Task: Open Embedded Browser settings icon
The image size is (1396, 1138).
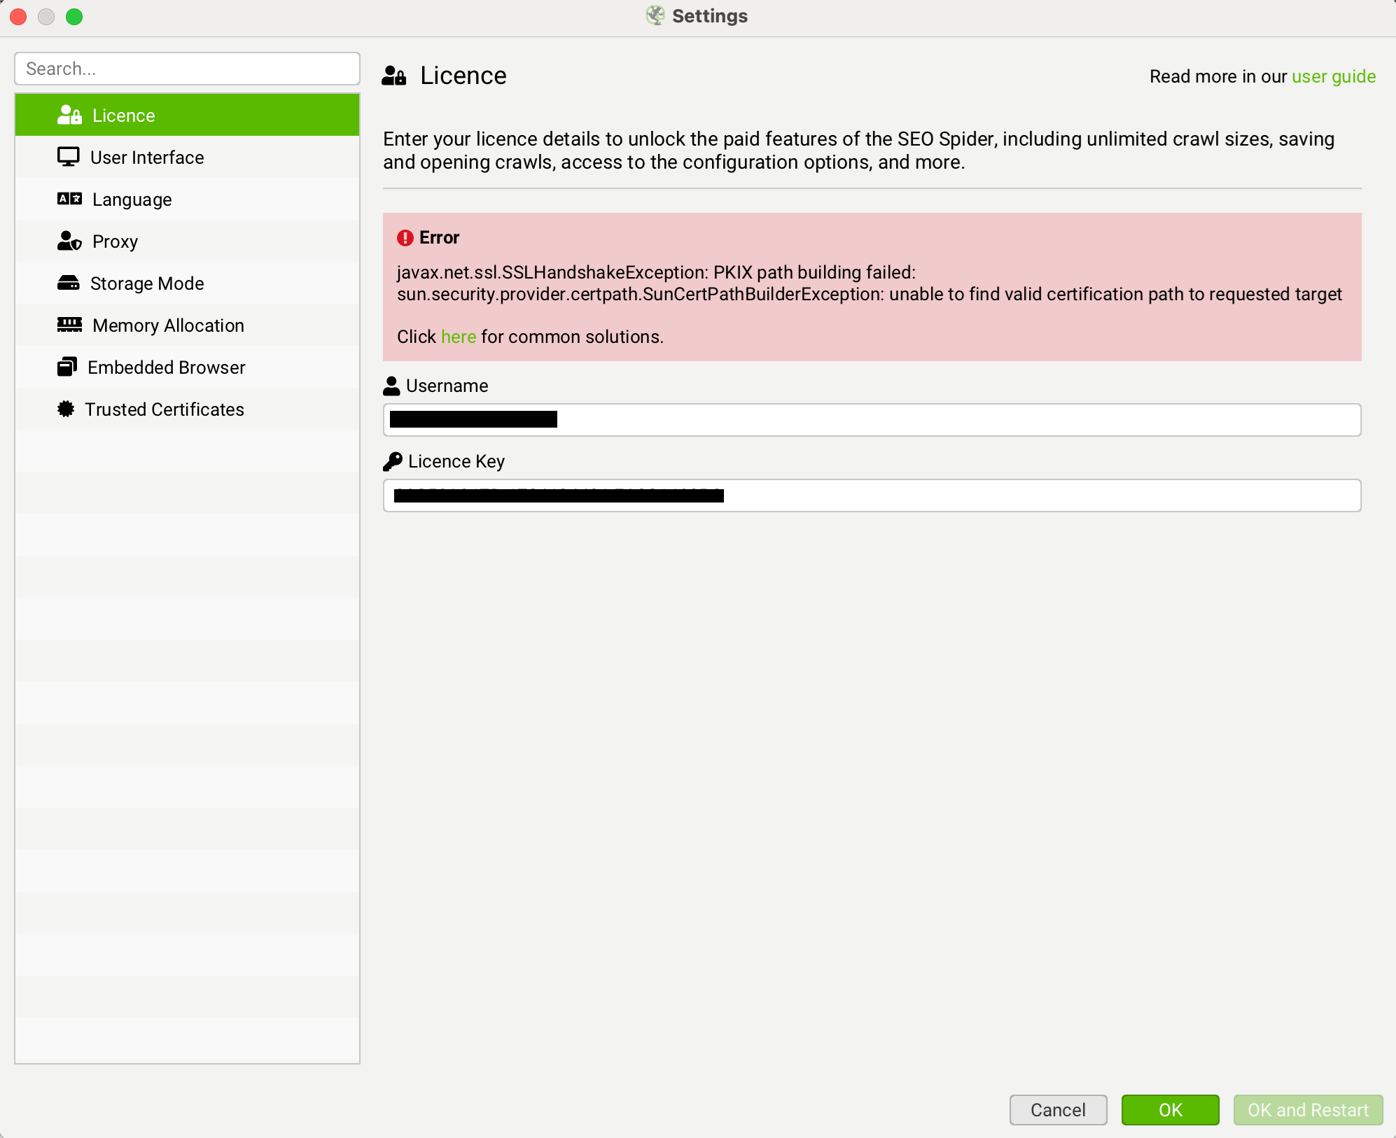Action: pos(68,367)
